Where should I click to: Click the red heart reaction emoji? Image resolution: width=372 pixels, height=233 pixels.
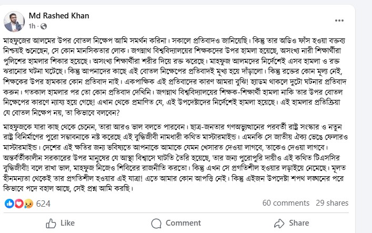[18, 203]
